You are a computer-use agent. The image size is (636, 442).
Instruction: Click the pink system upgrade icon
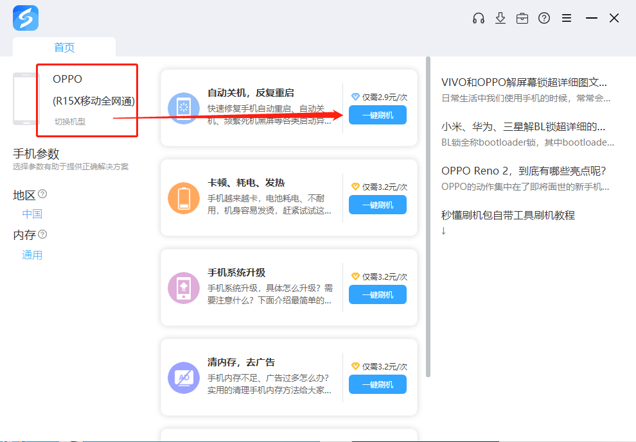pyautogui.click(x=184, y=288)
